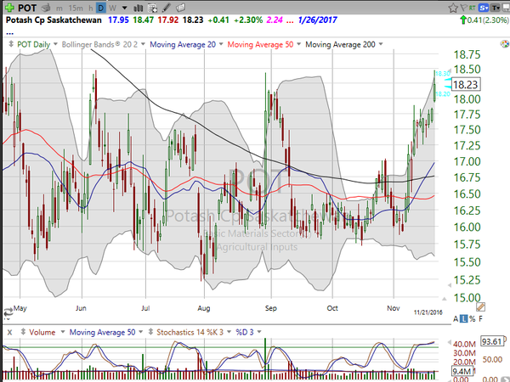Close the lower pane with the X

click(x=9, y=332)
